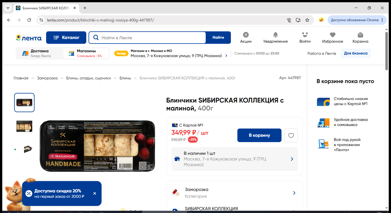The width and height of the screenshot is (391, 213).
Task: Click the page vertical scrollbar
Action: tap(387, 51)
